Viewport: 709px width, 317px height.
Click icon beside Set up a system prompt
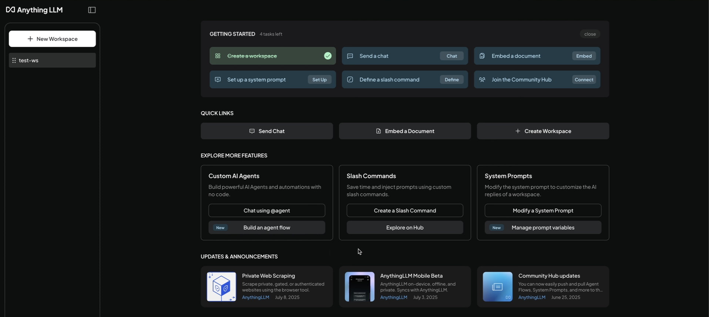click(x=218, y=79)
